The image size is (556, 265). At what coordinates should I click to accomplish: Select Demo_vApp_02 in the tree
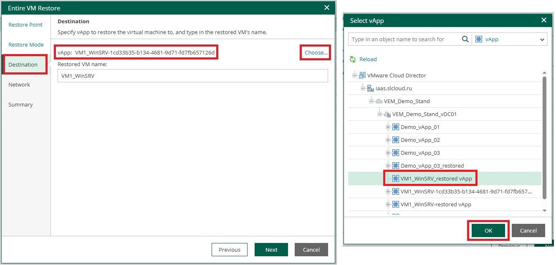pyautogui.click(x=420, y=140)
